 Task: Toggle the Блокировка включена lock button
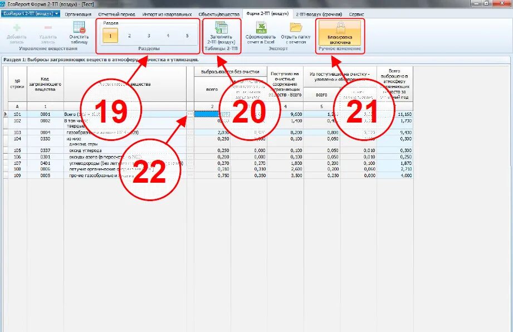[x=340, y=33]
